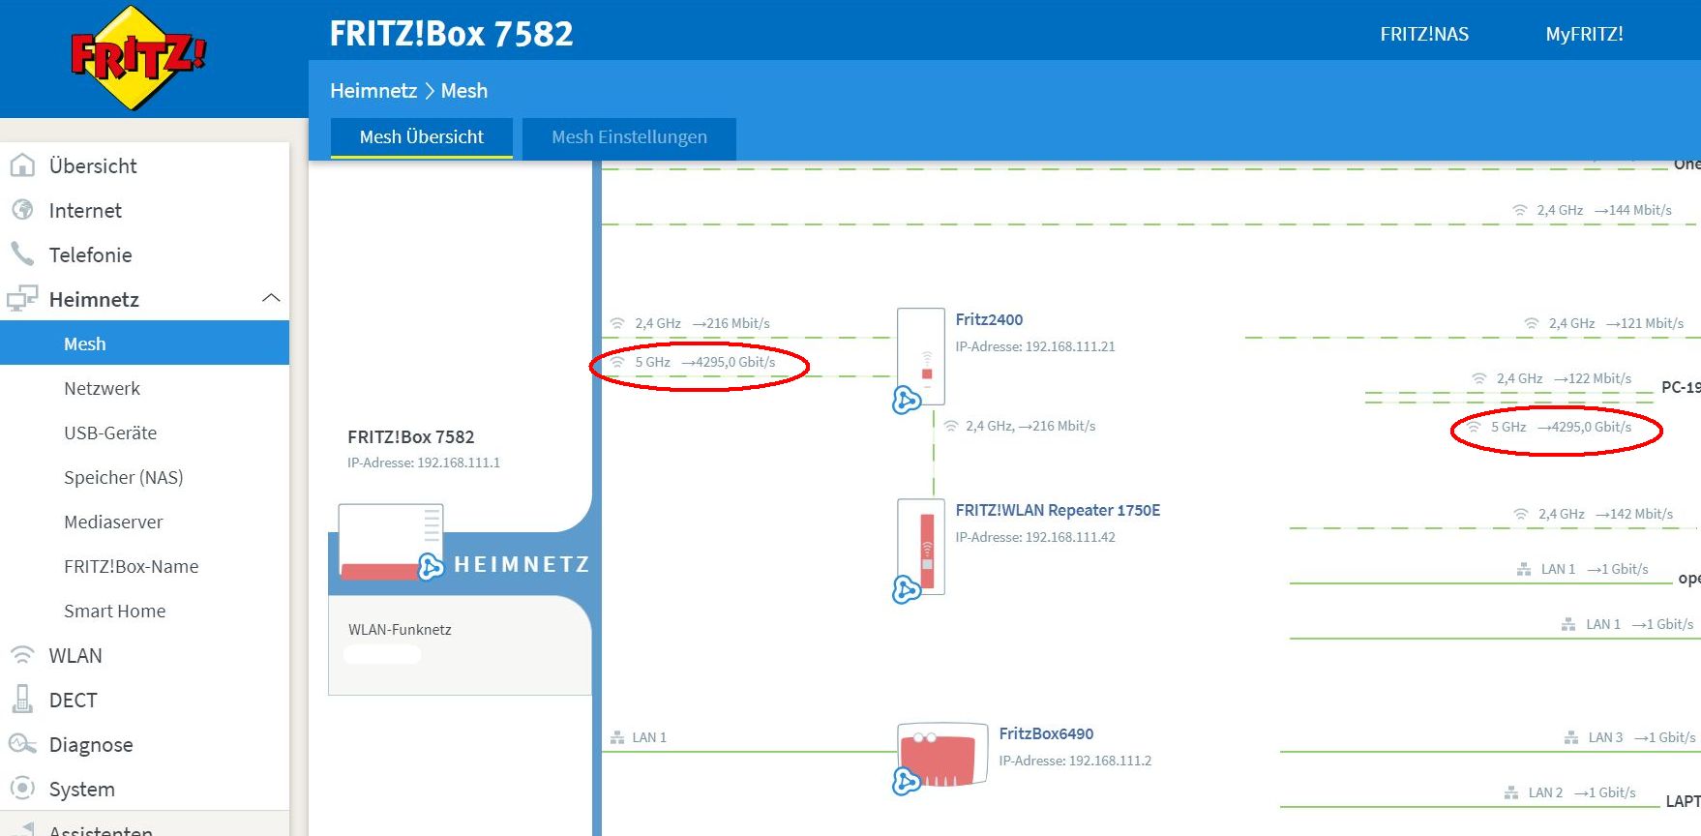
Task: Click Heimnetz in the breadcrumb
Action: tap(373, 91)
